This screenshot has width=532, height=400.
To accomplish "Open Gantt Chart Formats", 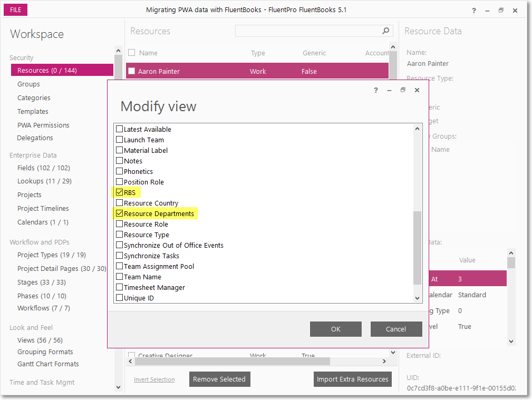I will pyautogui.click(x=48, y=364).
